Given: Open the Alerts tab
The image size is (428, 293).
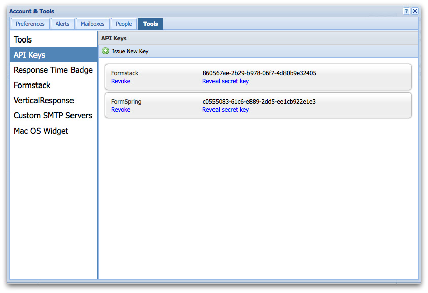Looking at the screenshot, I should pos(62,24).
